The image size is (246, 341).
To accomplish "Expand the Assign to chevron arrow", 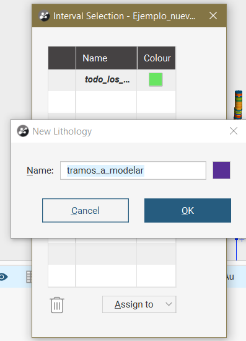I will (x=169, y=304).
